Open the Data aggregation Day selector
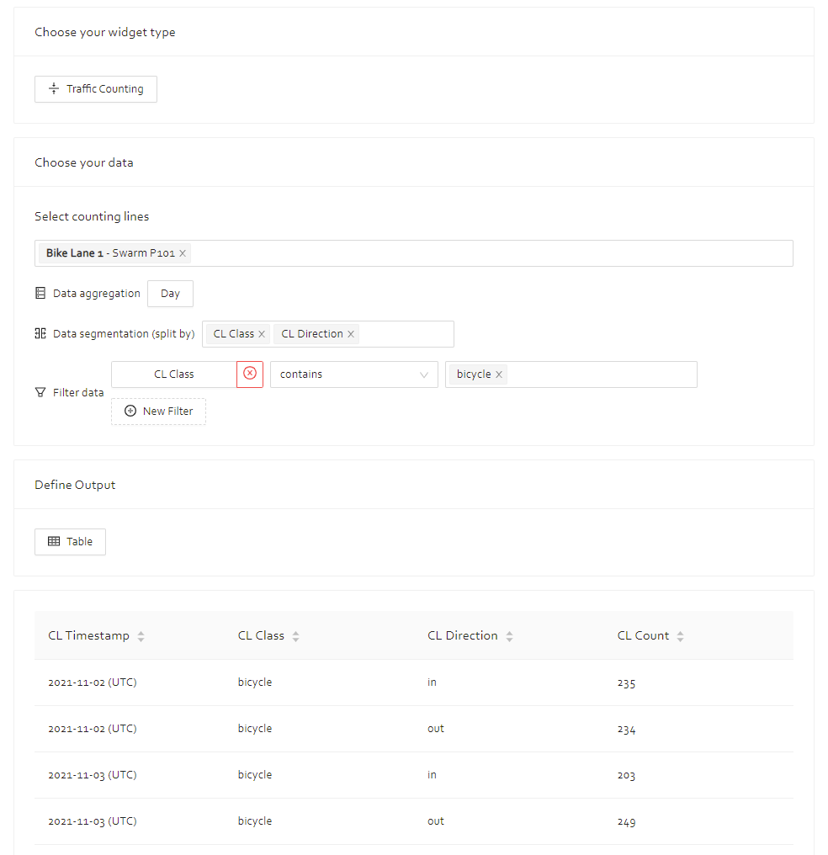 (x=170, y=294)
